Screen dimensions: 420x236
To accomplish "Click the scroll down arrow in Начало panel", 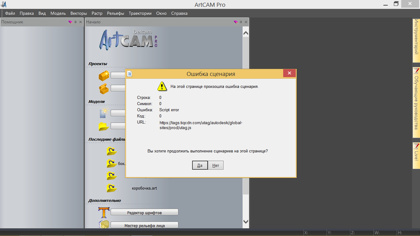I will pos(246,221).
